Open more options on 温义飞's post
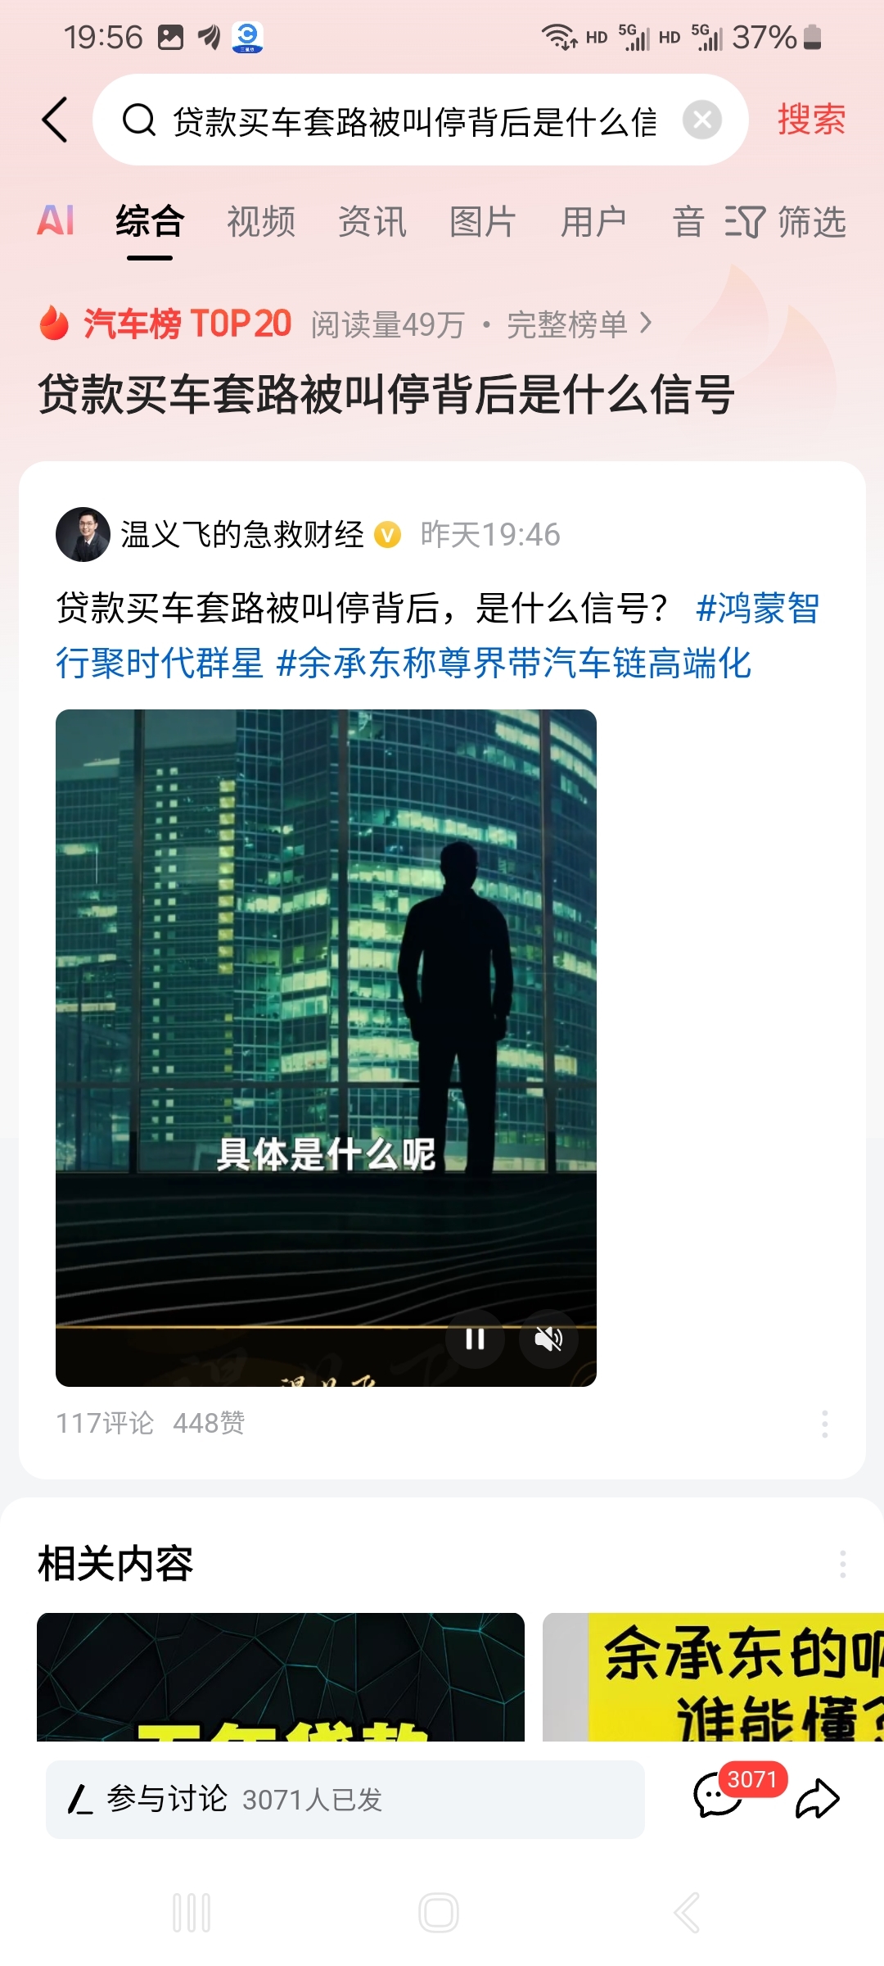The height and width of the screenshot is (1966, 884). click(x=824, y=1424)
